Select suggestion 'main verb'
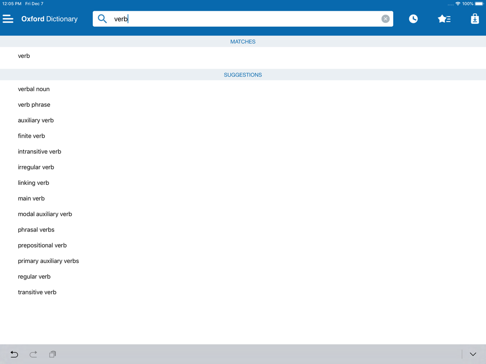Viewport: 486px width, 364px height. pos(243,199)
